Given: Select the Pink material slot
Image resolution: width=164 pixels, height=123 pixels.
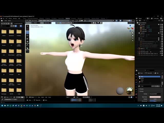Looking at the screenshot, I should [149, 82].
